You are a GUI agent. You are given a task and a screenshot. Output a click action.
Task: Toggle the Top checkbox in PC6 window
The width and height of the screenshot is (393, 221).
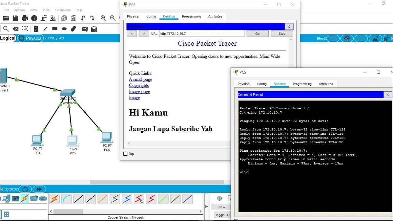click(125, 154)
